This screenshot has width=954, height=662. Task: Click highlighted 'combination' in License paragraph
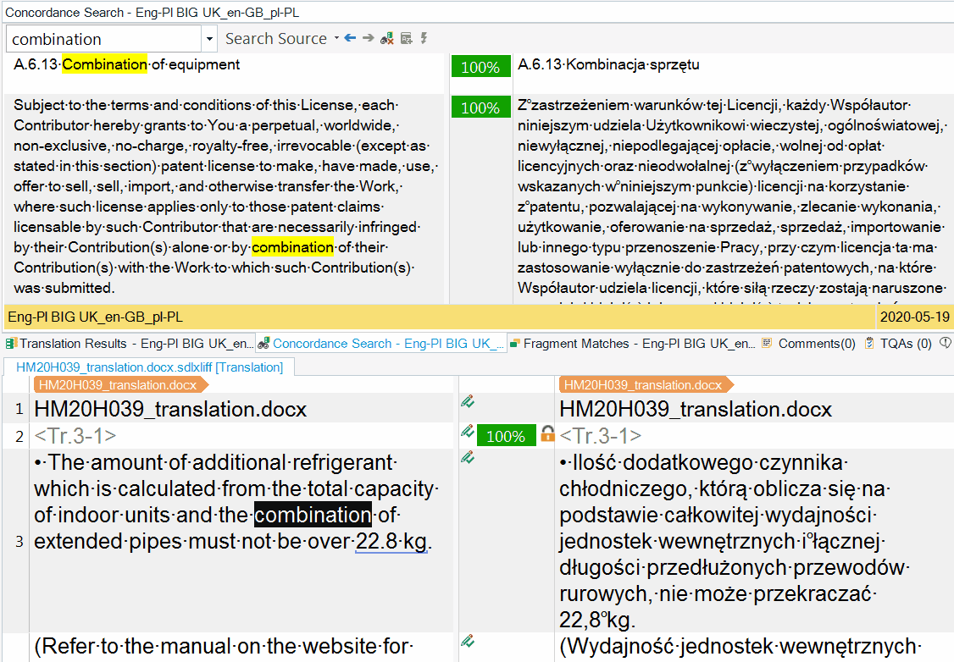click(292, 247)
